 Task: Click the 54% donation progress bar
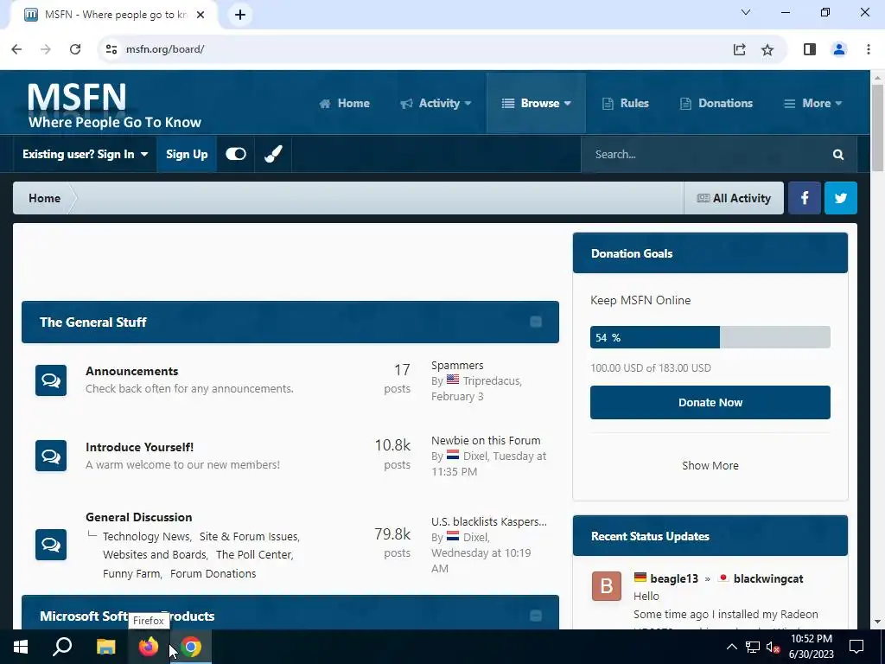(x=710, y=337)
